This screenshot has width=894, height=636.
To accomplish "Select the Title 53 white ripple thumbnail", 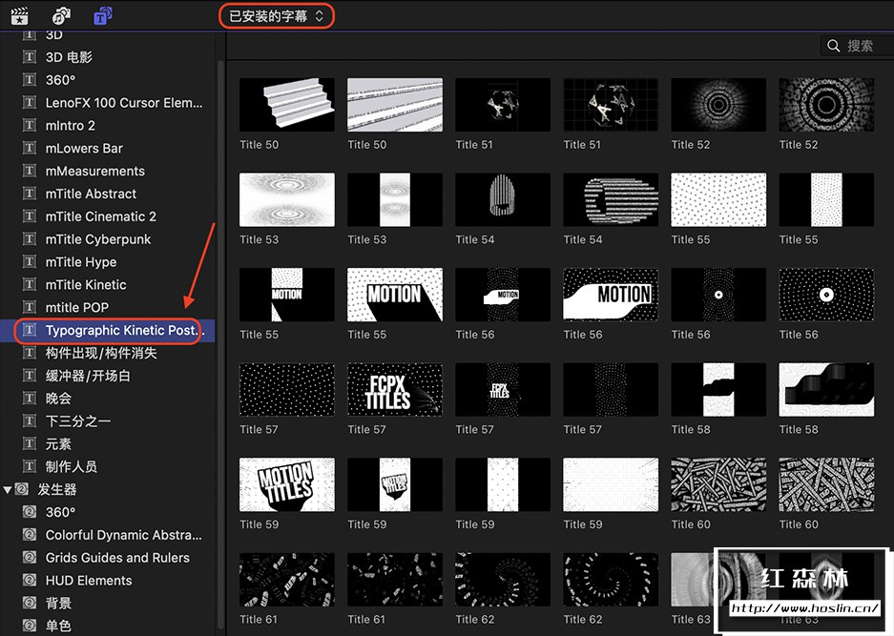I will [x=287, y=200].
